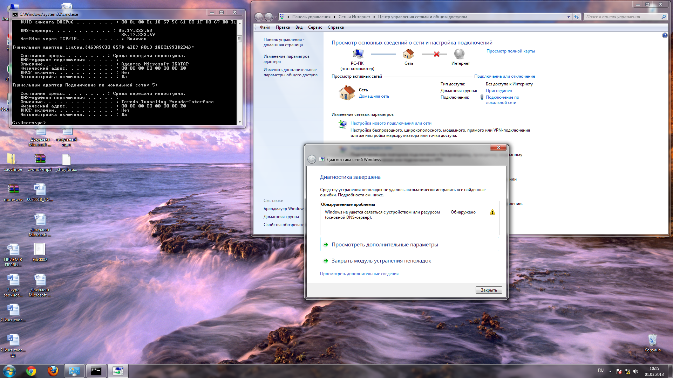This screenshot has height=378, width=673.
Task: Open address bar history dropdown arrow
Action: pyautogui.click(x=569, y=17)
